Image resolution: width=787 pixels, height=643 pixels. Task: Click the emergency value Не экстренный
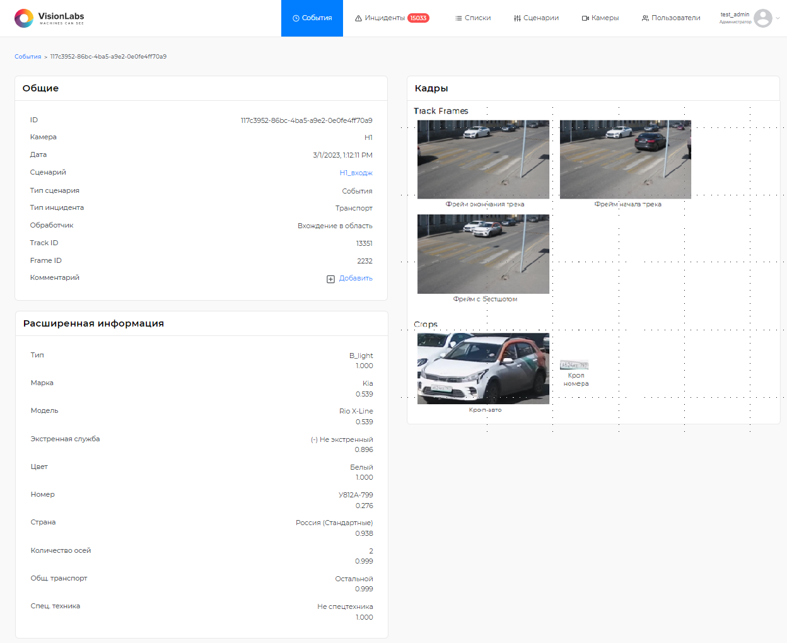[346, 439]
